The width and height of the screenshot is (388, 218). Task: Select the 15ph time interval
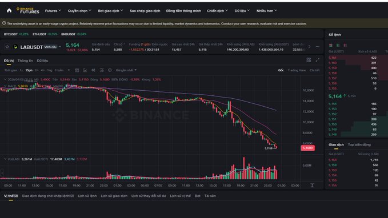point(29,70)
